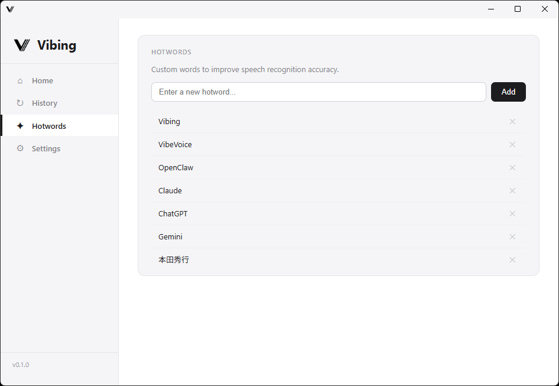This screenshot has width=559, height=386.
Task: Remove the "本田秀行" hotword
Action: 512,260
